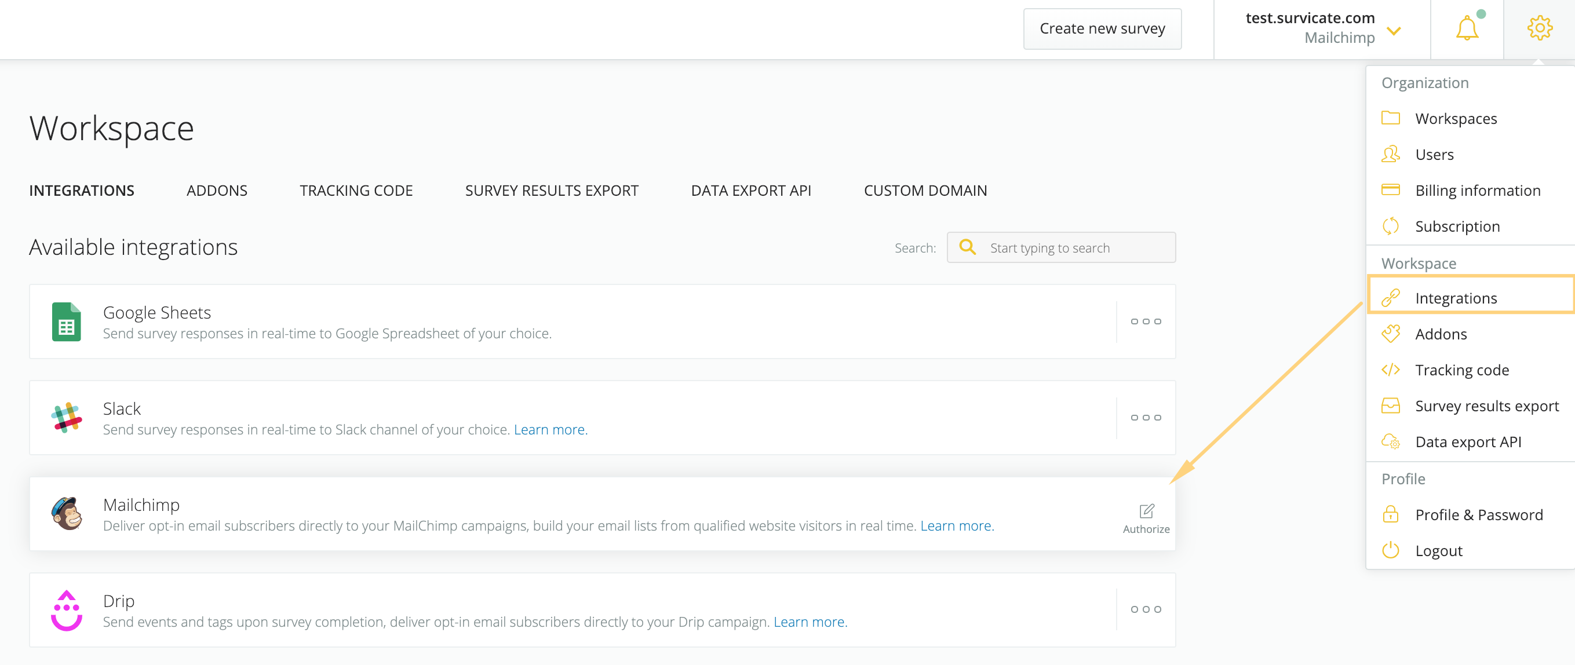Screen dimensions: 1575x665
Task: Click Authorize icon for Mailchimp
Action: (x=1146, y=518)
